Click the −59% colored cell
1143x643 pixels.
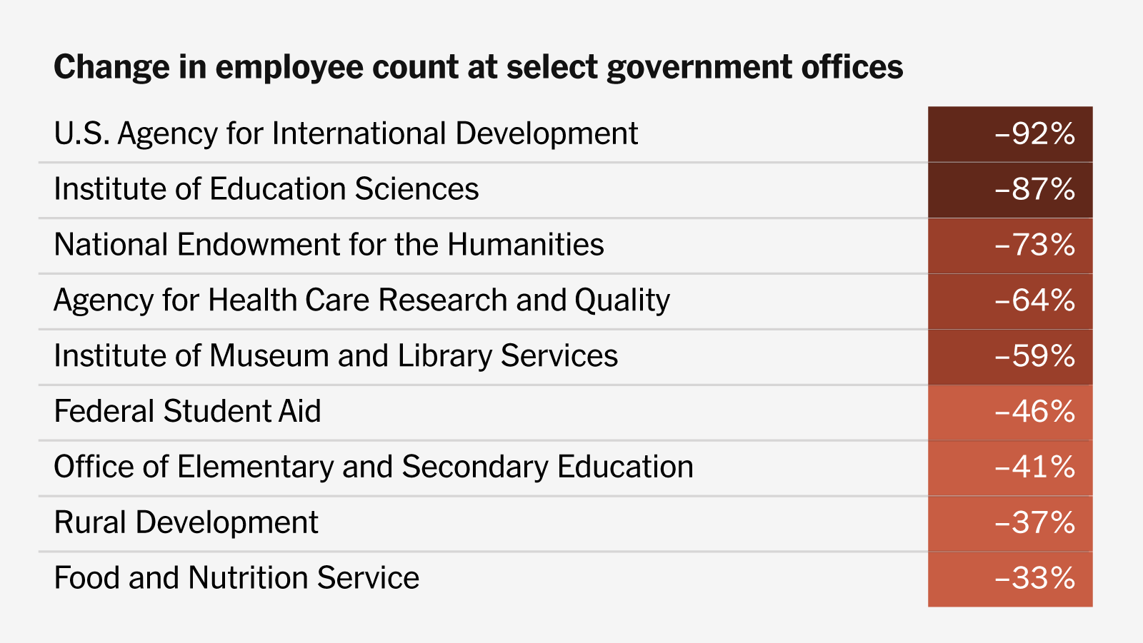tap(1010, 357)
